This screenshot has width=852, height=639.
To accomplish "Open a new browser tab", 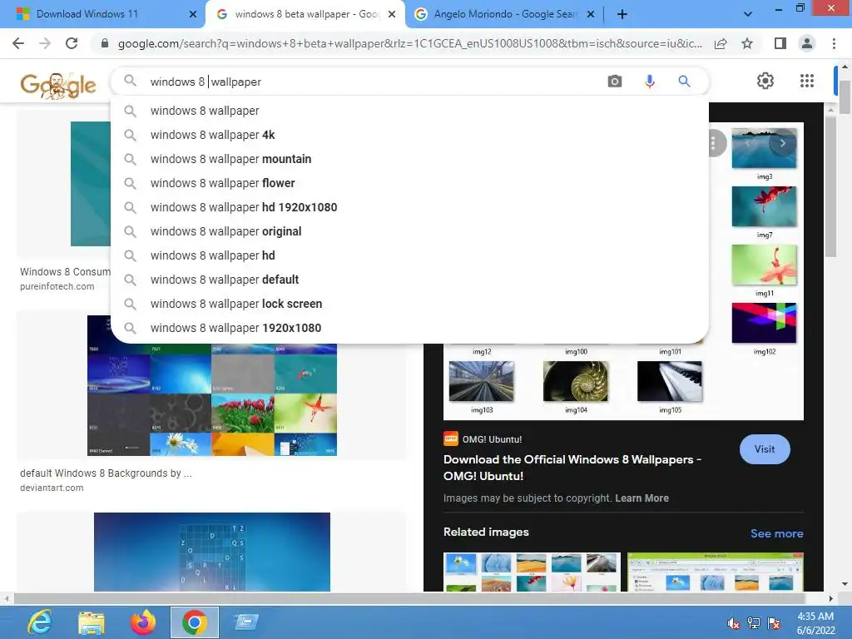I will [622, 14].
